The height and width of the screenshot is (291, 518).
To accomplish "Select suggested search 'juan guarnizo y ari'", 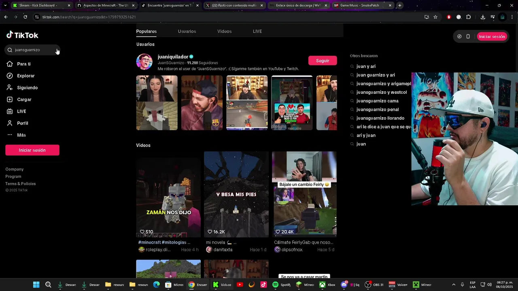I will point(376,75).
